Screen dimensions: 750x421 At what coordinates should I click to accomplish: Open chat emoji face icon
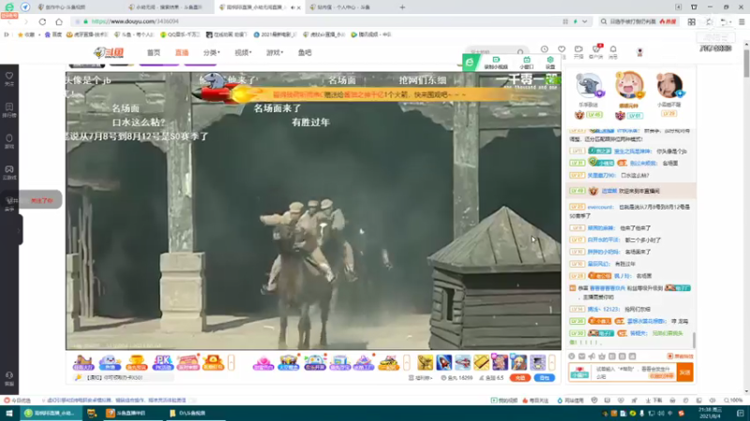[x=572, y=356]
